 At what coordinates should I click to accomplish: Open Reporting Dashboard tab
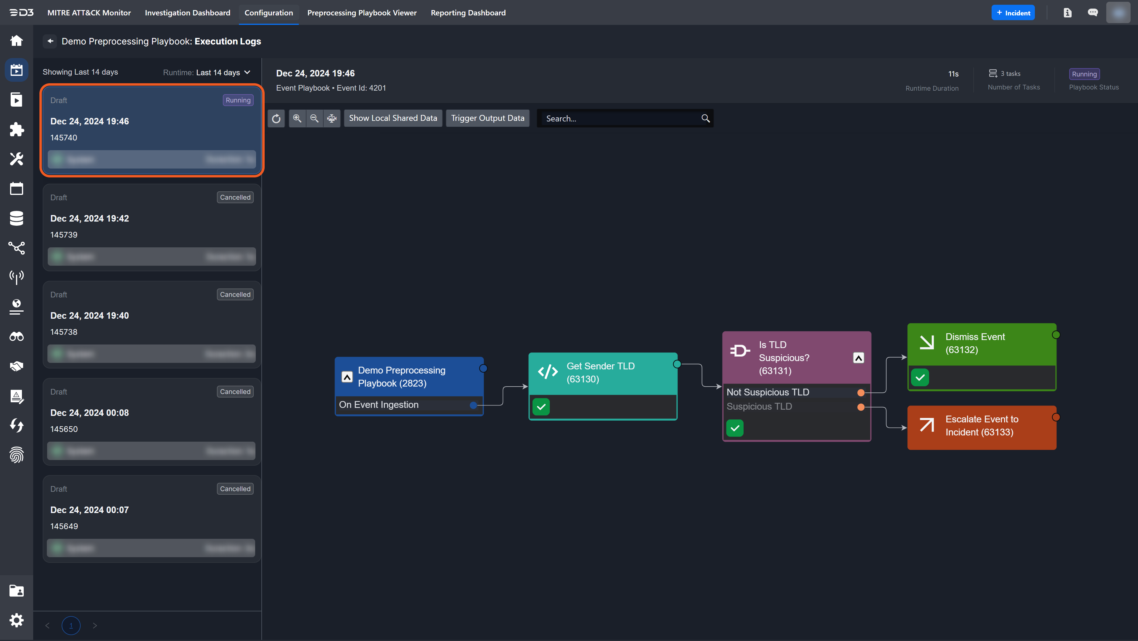(468, 13)
